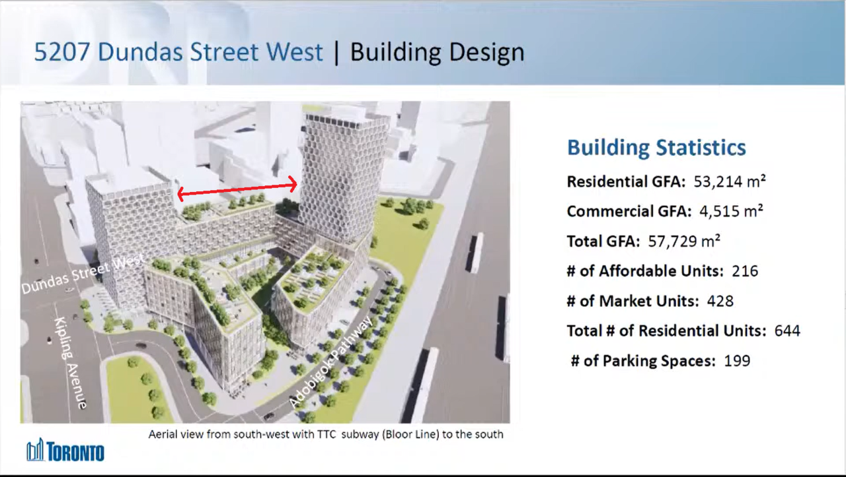Click the "Adobigok Pathway" label on rendering

click(x=330, y=363)
